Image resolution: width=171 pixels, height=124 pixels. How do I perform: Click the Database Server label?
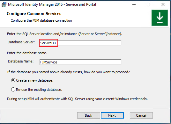tap(21, 42)
